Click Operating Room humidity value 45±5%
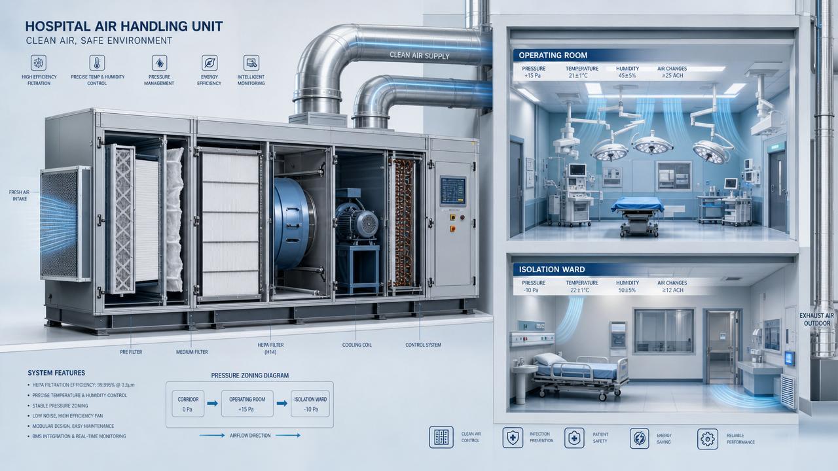 click(627, 77)
